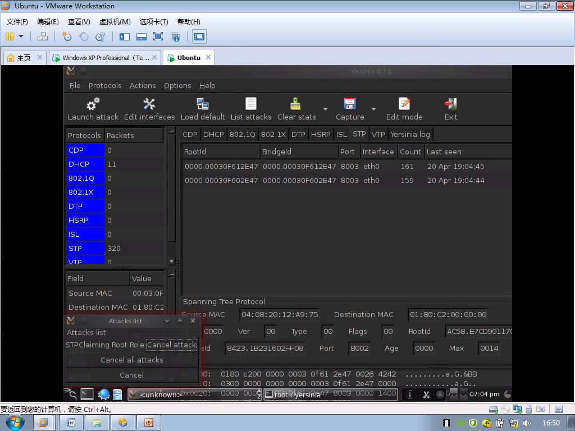Switch to the VTP protocol tab

pyautogui.click(x=378, y=134)
